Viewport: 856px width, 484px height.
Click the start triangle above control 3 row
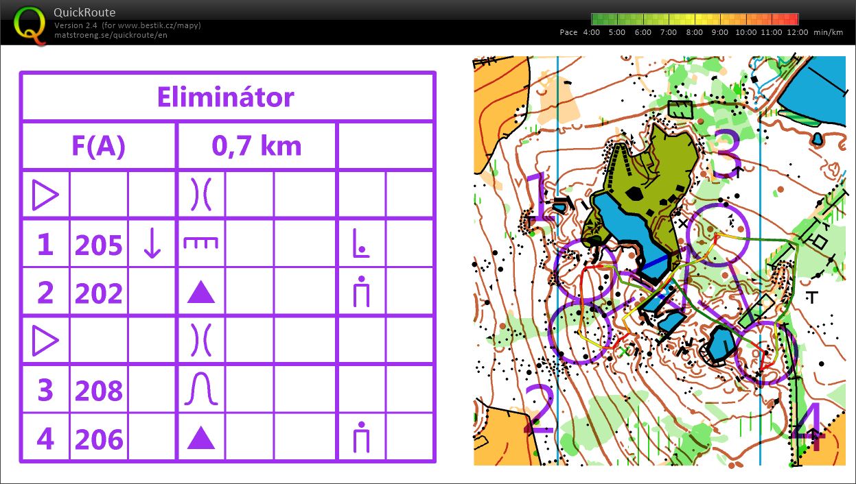[x=45, y=341]
